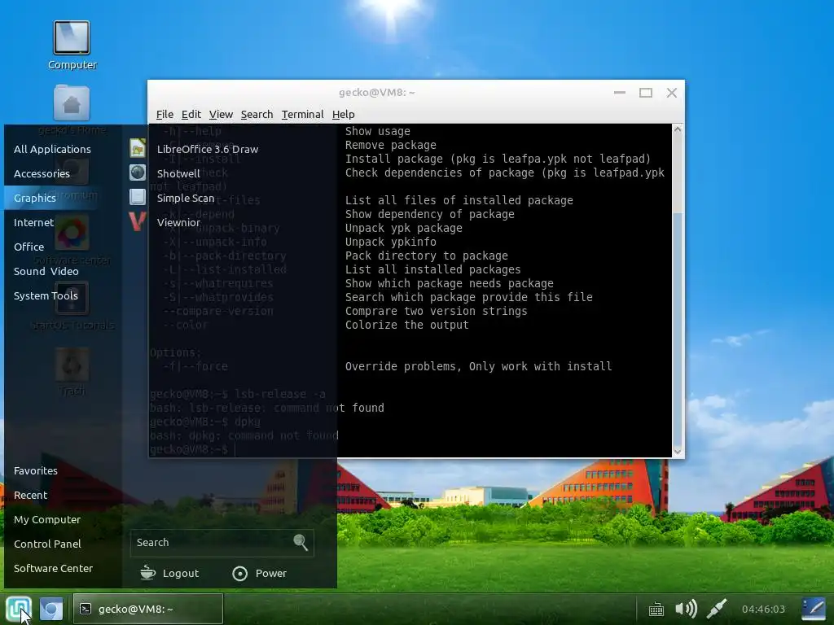The height and width of the screenshot is (625, 834).
Task: Launch Viewnior from Graphics list
Action: pos(178,223)
